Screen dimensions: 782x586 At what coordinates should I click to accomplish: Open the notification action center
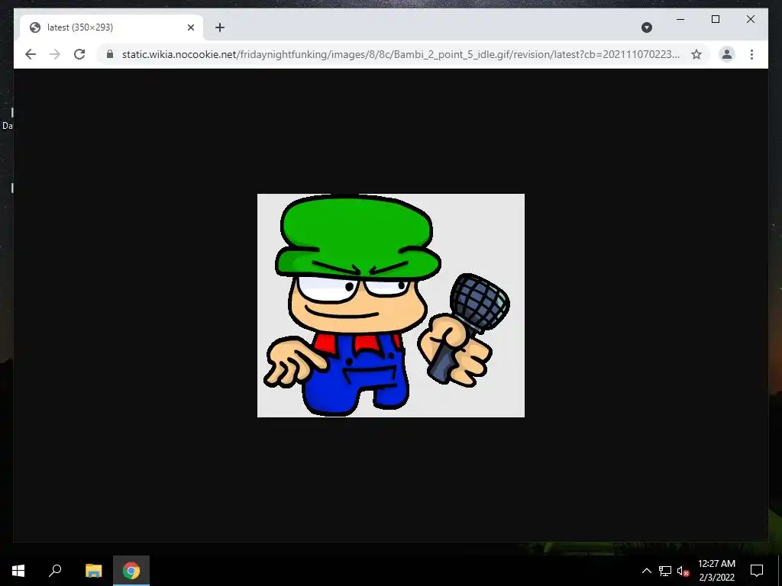[757, 571]
